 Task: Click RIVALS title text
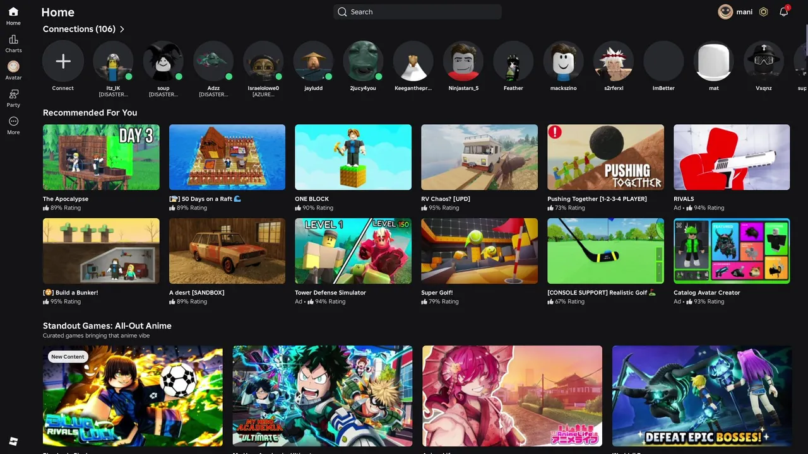684,199
